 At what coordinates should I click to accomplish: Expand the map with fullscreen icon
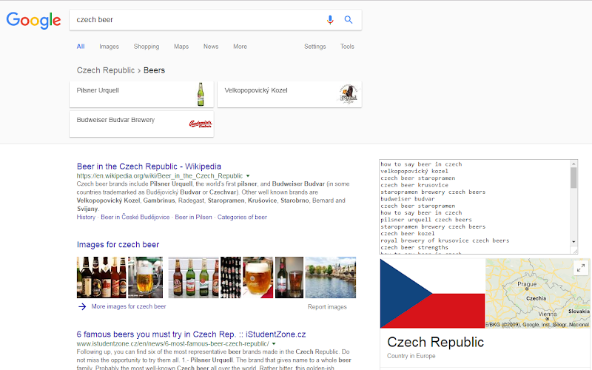581,268
